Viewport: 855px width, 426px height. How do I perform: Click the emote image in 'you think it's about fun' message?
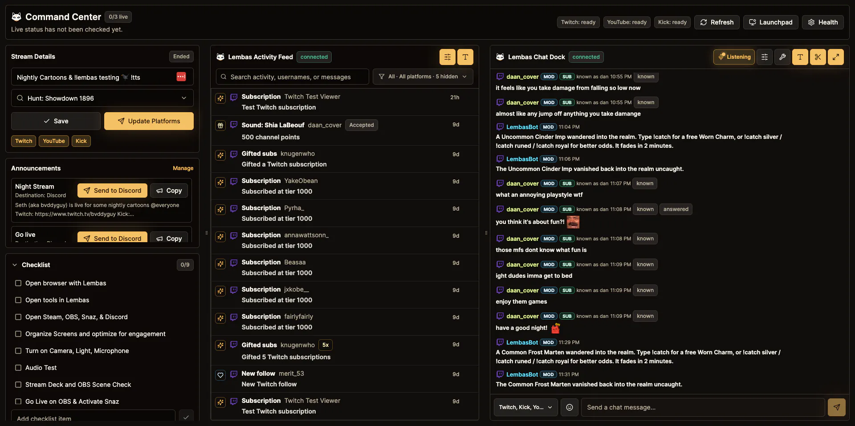[573, 222]
